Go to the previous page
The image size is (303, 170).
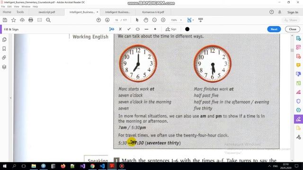[x=98, y=20]
